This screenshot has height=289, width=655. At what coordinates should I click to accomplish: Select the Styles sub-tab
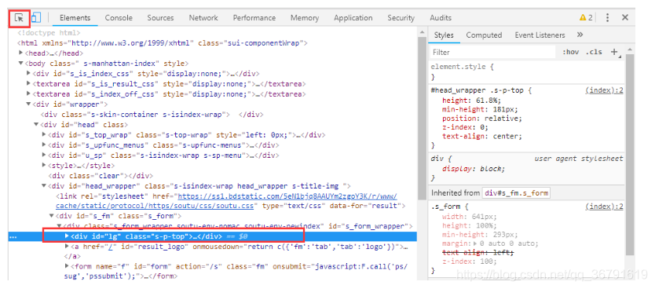click(444, 35)
